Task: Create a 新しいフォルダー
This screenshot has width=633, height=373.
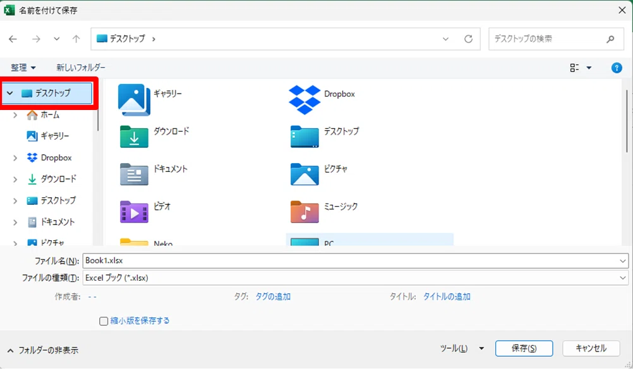Action: 81,68
